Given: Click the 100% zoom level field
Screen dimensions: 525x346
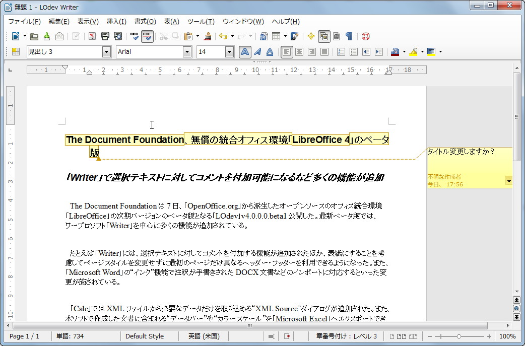Looking at the screenshot, I should point(507,336).
